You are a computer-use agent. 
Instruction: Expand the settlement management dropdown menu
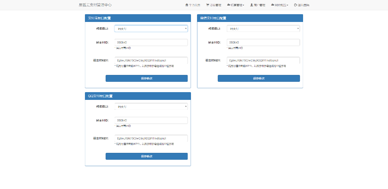(235, 5)
